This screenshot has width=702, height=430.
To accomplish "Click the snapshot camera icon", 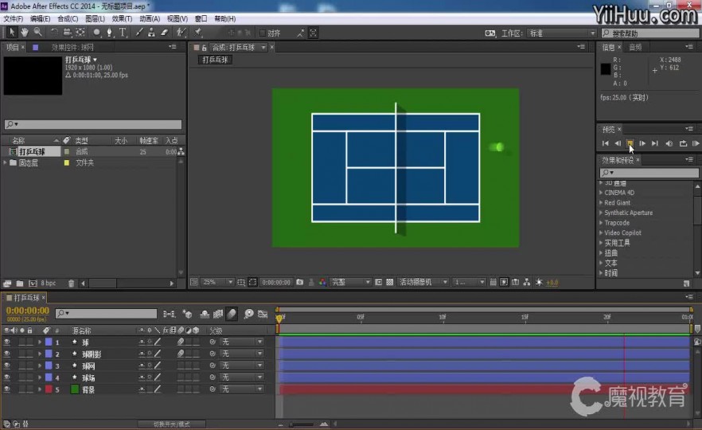I will (x=300, y=282).
